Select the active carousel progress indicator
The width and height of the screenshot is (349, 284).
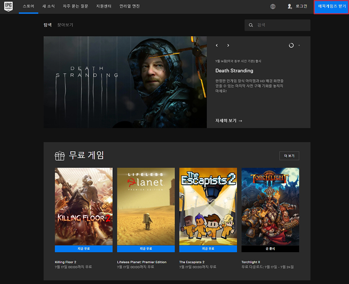pyautogui.click(x=291, y=45)
